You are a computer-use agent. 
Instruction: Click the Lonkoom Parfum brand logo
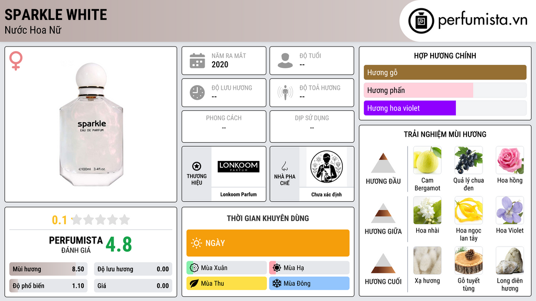click(x=238, y=167)
